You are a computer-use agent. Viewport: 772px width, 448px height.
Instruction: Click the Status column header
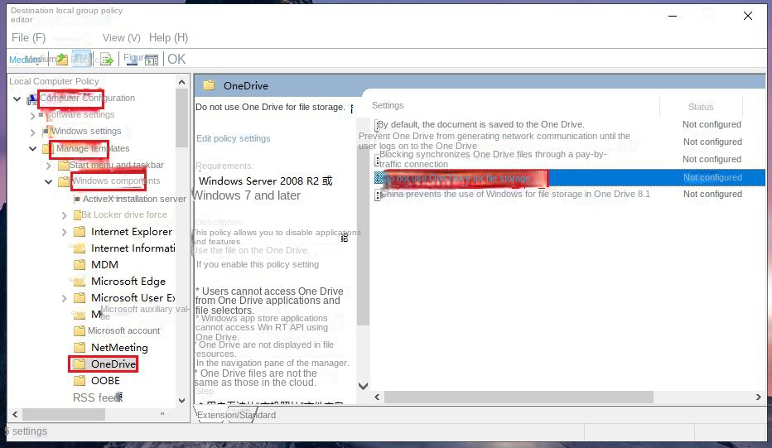pos(700,107)
